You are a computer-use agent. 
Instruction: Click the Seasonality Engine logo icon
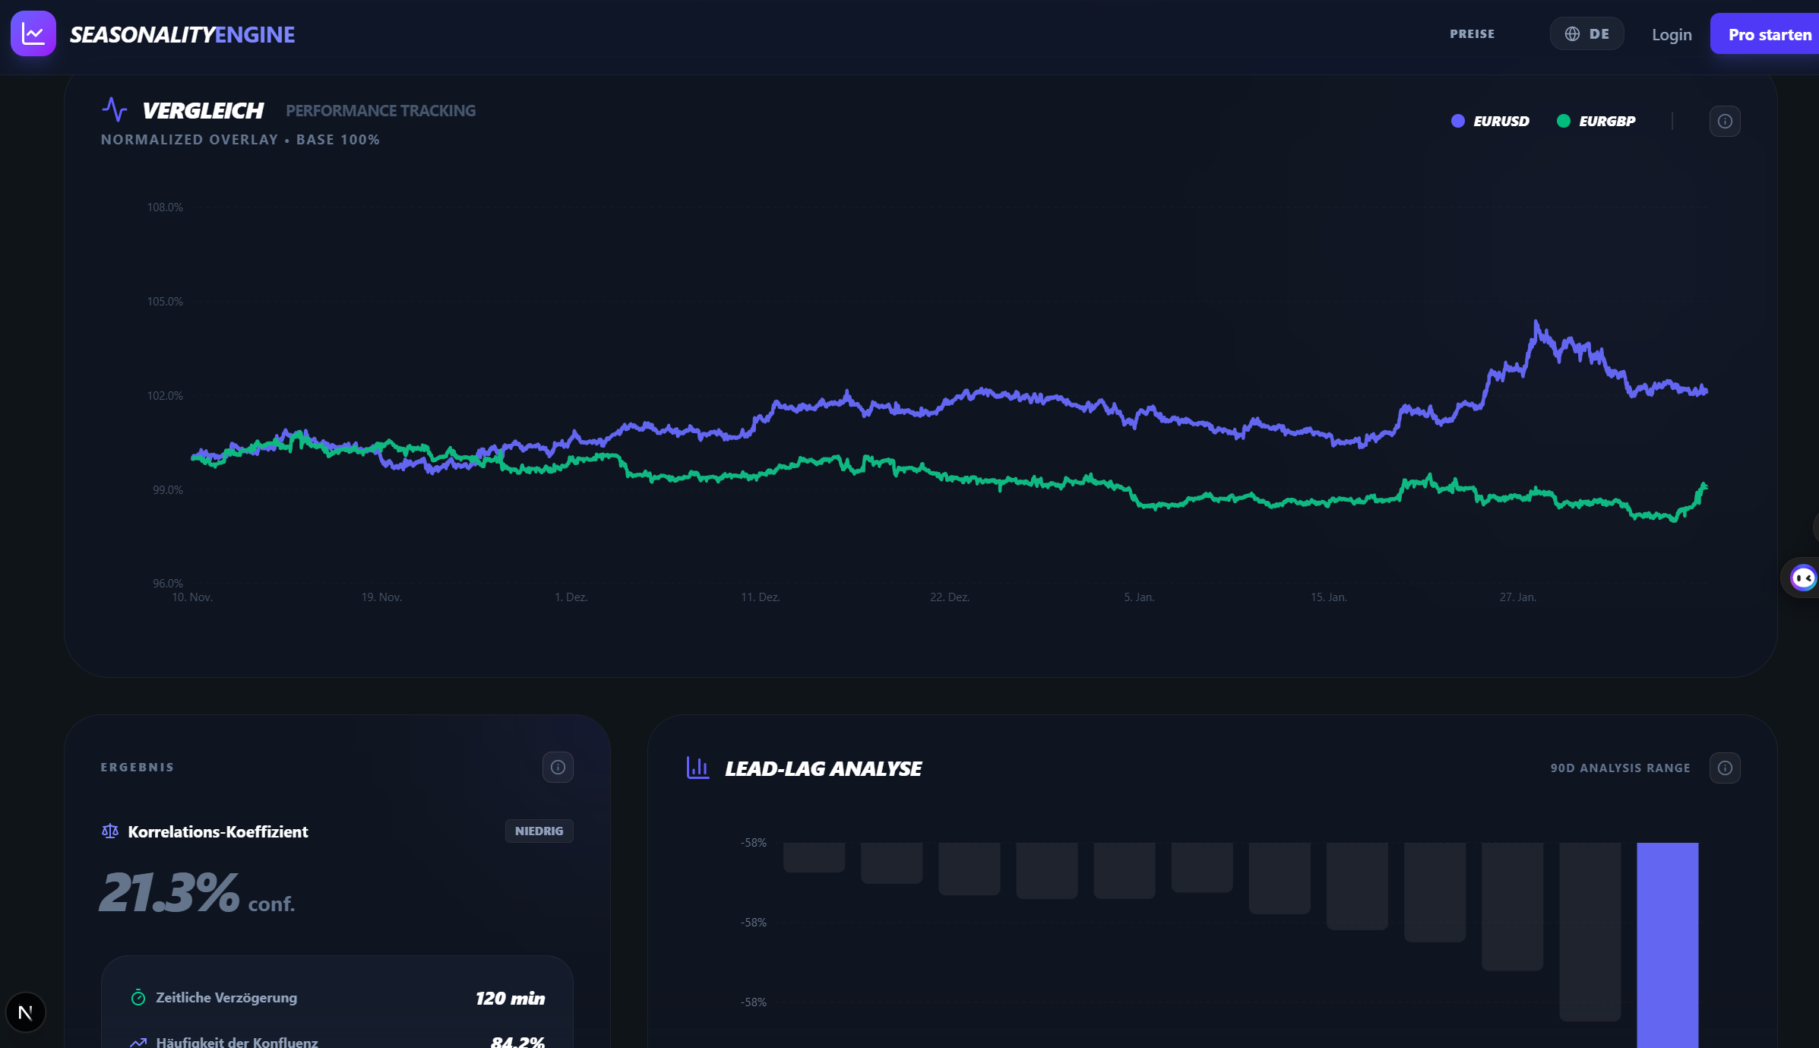33,33
